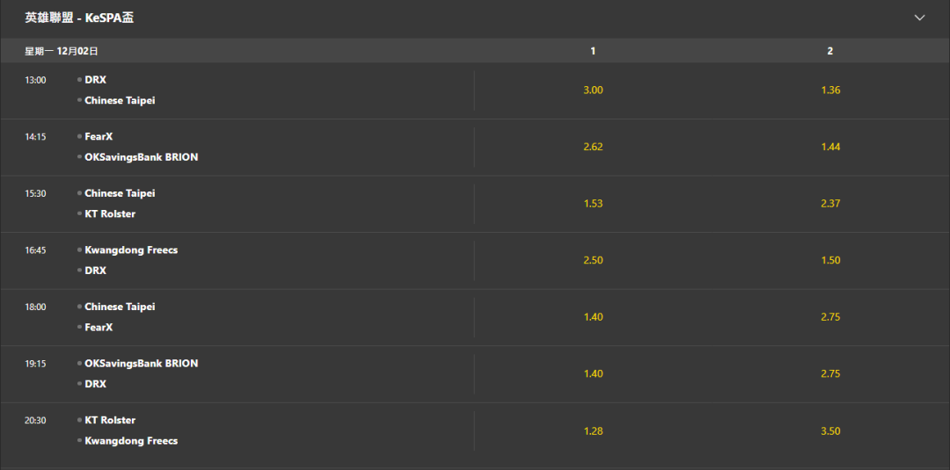Collapse the KeSPA盃 section chevron
Image resolution: width=950 pixels, height=470 pixels.
point(919,18)
